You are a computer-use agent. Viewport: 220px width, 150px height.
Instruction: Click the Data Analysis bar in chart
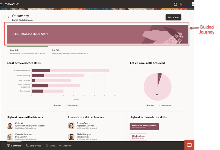(x=47, y=91)
